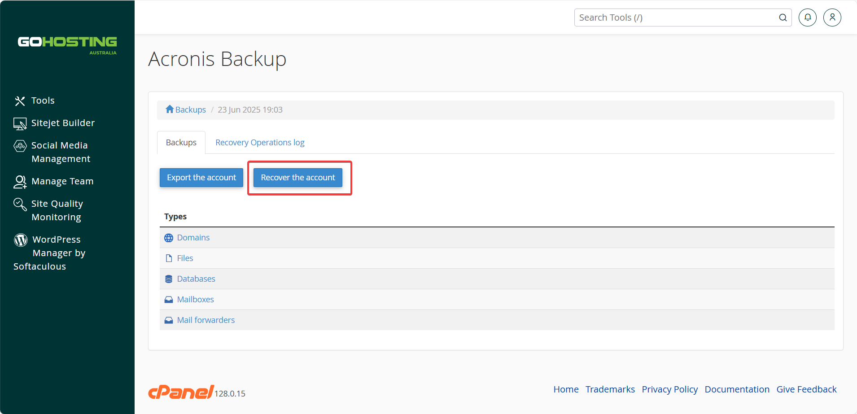The height and width of the screenshot is (414, 857).
Task: Click the Tools wrench icon in sidebar
Action: click(20, 101)
